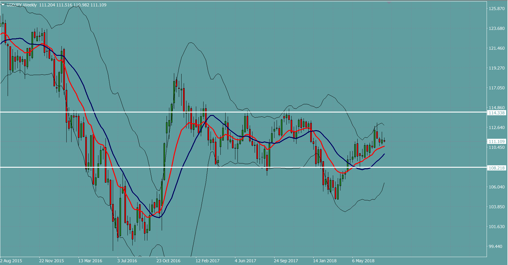Click the 106.040 price scale value
The image size is (508, 265).
(497, 187)
